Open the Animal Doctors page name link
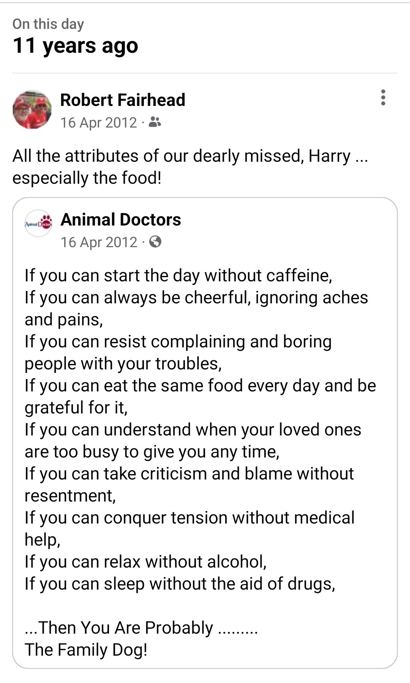The width and height of the screenshot is (410, 683). [121, 219]
